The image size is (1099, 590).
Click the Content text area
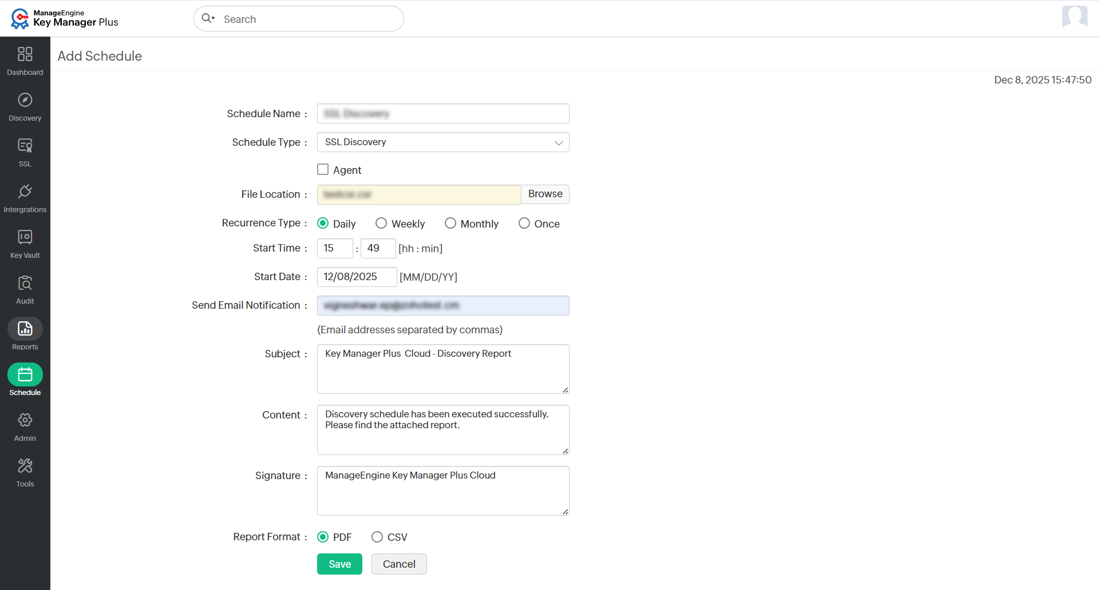point(443,430)
